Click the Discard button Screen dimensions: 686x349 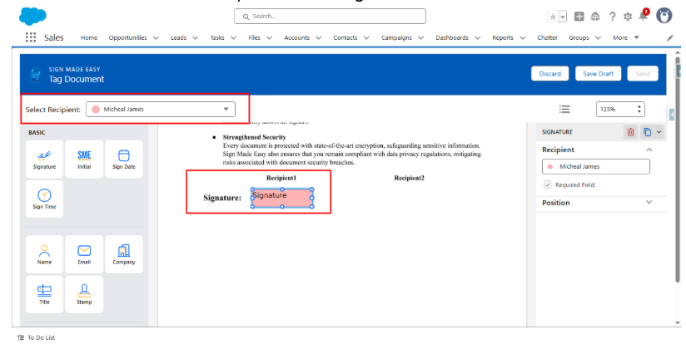pyautogui.click(x=550, y=74)
